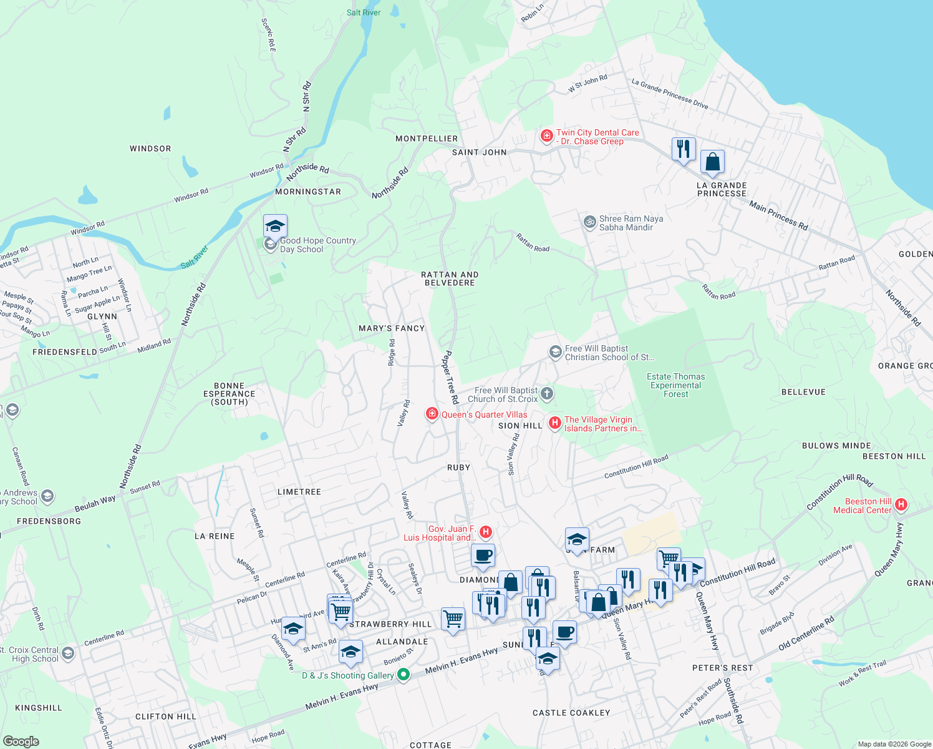Click the Beeston Hill Medical Center hospital marker
The image size is (933, 749).
tap(901, 505)
